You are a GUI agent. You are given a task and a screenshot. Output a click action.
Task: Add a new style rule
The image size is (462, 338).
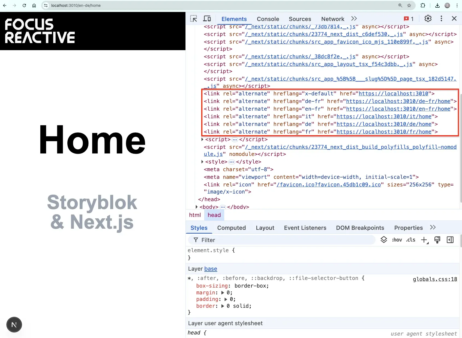point(424,240)
